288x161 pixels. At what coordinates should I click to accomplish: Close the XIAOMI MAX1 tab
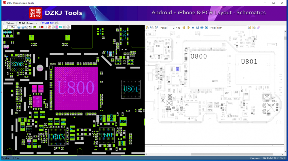point(56,23)
